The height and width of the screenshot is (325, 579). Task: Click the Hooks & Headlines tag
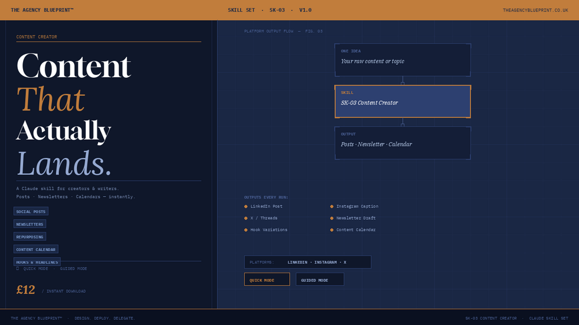point(37,262)
